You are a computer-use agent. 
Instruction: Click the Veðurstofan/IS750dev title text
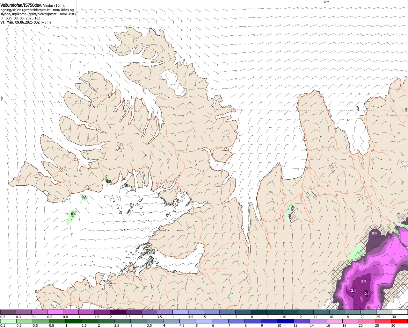[x=21, y=5]
